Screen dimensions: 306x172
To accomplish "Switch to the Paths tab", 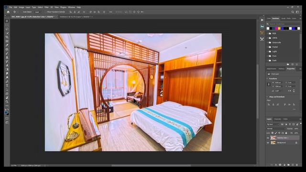I will pos(285,119).
